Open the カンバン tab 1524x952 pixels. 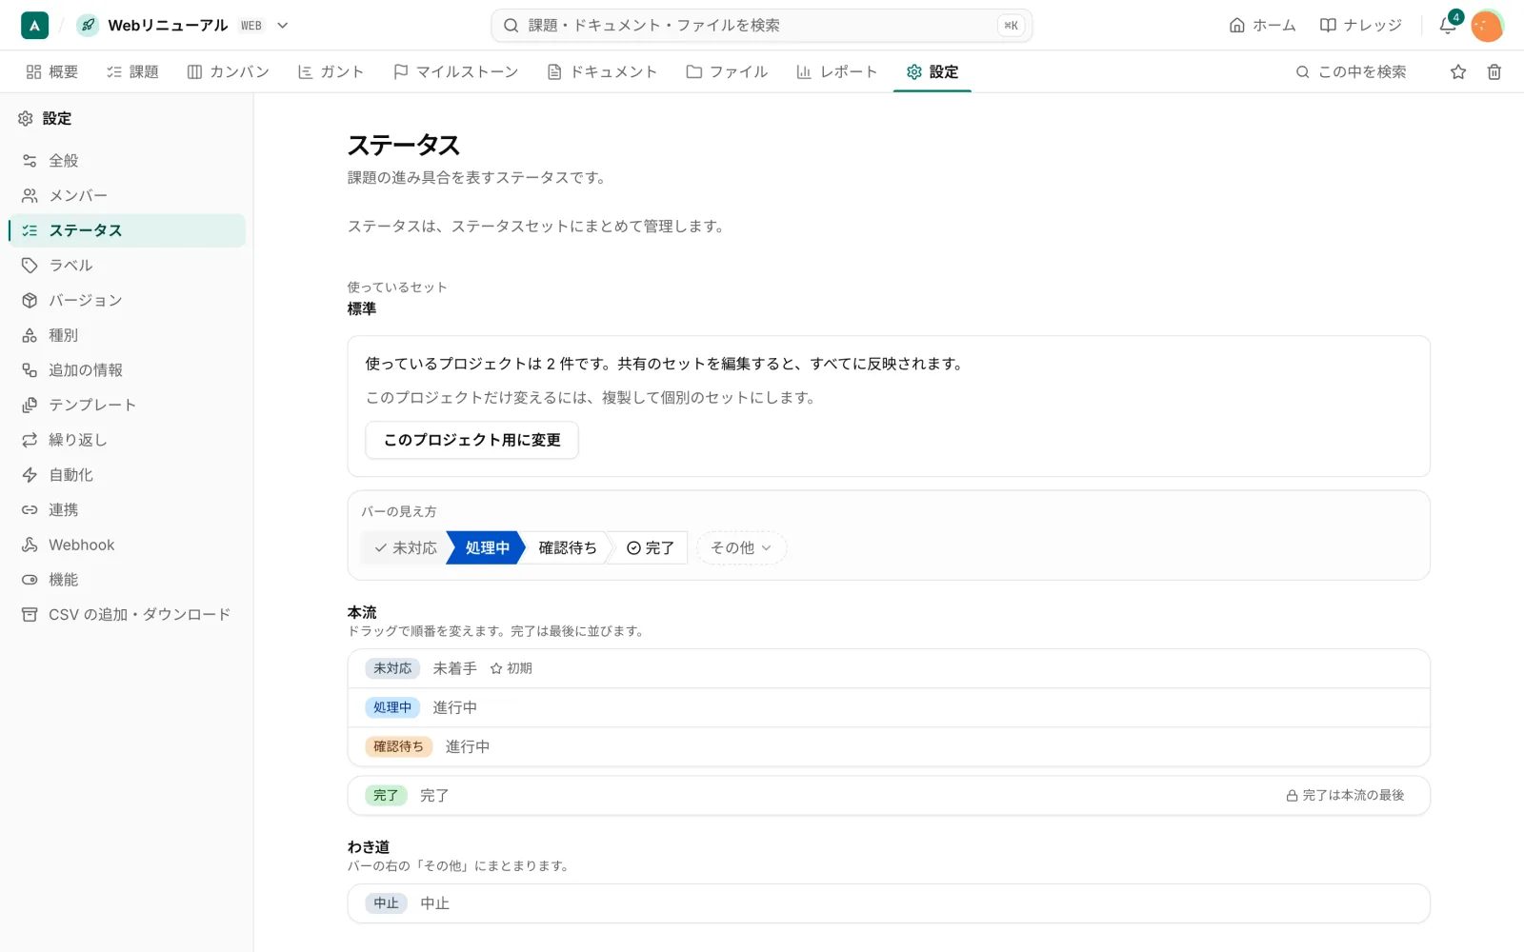[229, 71]
